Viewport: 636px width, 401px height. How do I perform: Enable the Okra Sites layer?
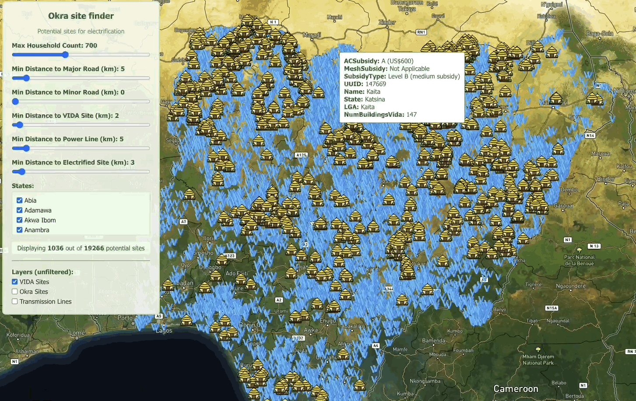15,292
